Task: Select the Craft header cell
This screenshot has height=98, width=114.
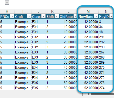Action: coord(23,16)
